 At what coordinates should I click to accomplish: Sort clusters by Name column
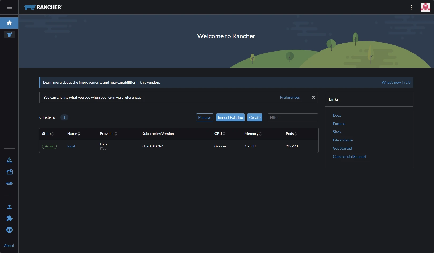click(74, 134)
